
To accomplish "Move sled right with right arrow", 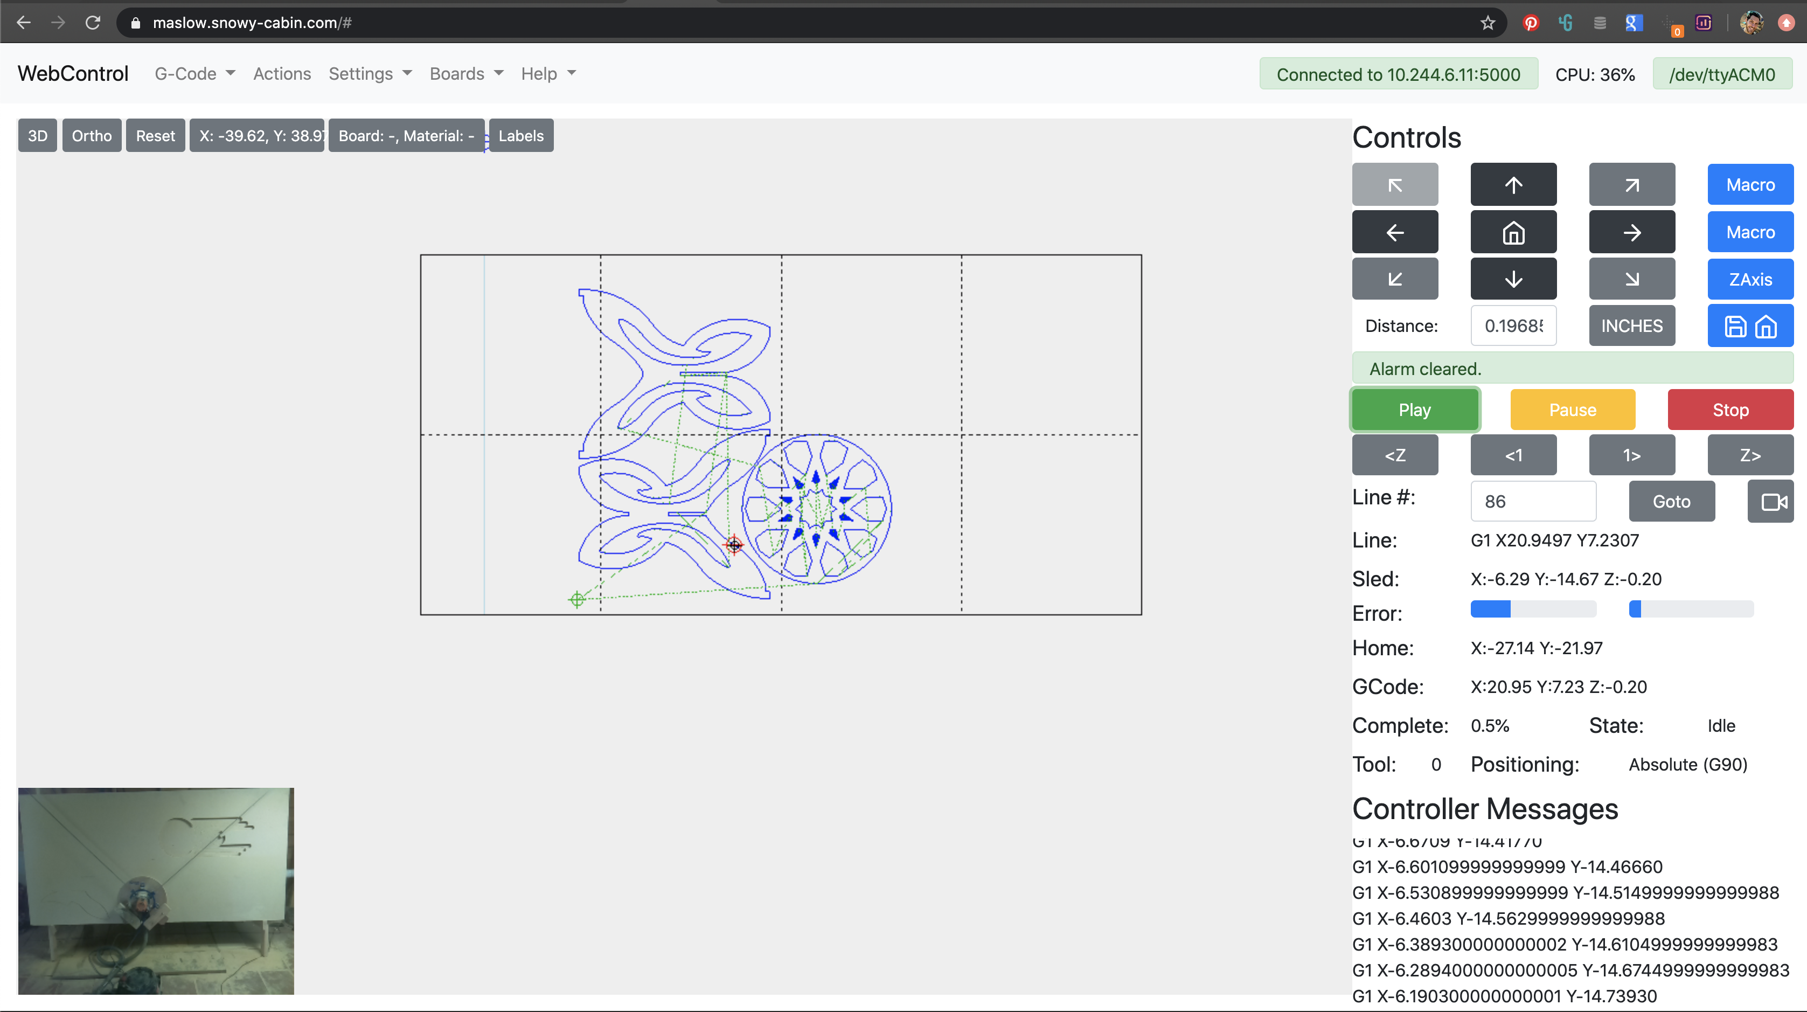I will (1631, 232).
